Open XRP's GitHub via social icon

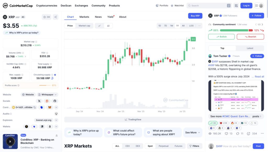55,101
